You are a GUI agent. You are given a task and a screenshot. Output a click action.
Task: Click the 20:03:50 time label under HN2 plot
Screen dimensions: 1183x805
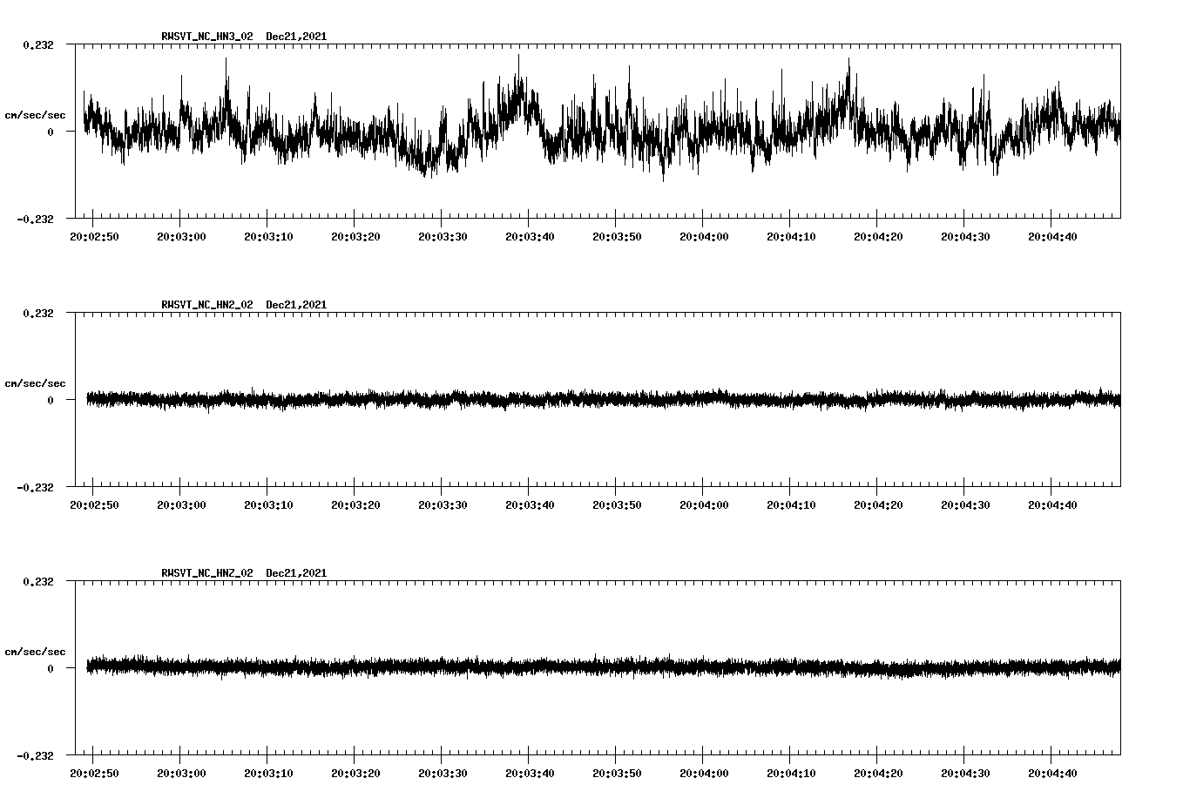point(617,504)
